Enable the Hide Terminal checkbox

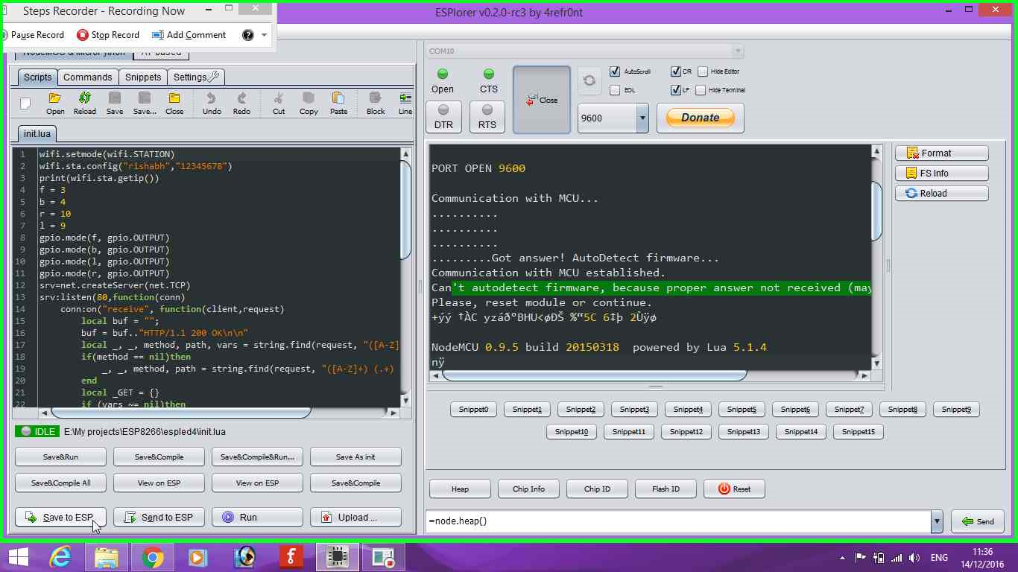[x=701, y=90]
